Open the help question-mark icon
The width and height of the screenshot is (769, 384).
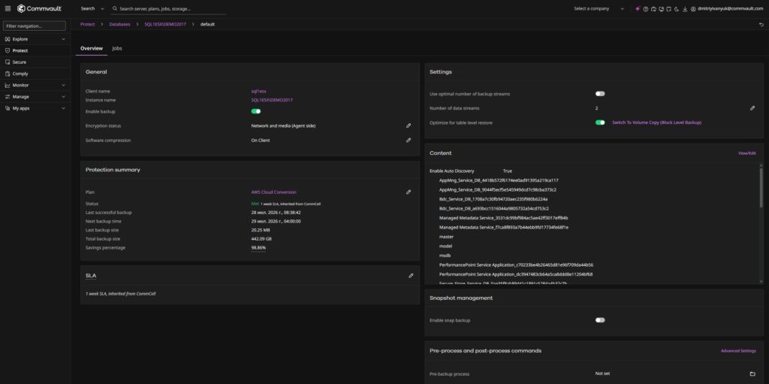pyautogui.click(x=645, y=9)
